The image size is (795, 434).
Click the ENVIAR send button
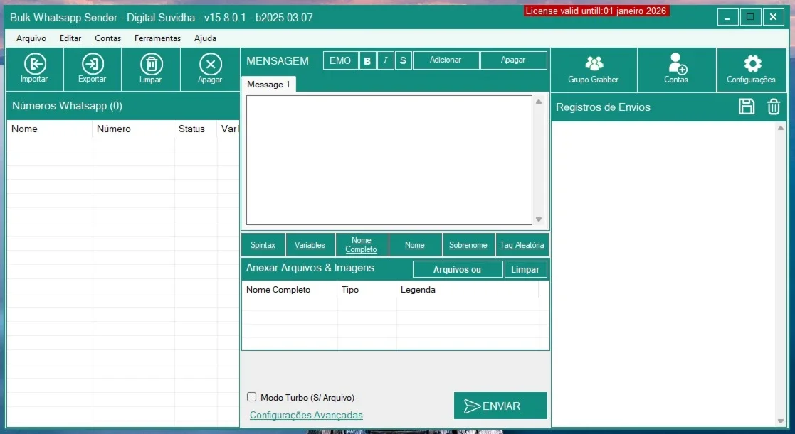[500, 406]
